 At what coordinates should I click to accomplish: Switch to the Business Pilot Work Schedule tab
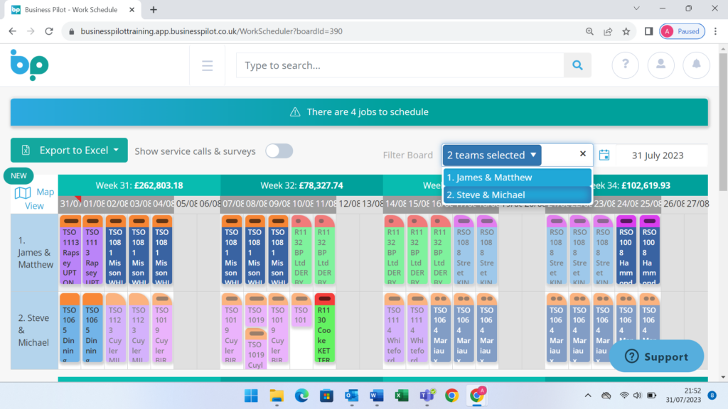(69, 11)
